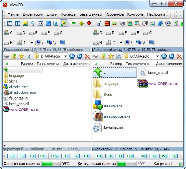Click the red plus select icon
The image size is (186, 169).
point(89,23)
